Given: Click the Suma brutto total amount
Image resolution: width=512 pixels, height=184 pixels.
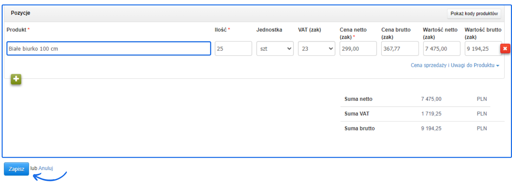Looking at the screenshot, I should tap(431, 128).
